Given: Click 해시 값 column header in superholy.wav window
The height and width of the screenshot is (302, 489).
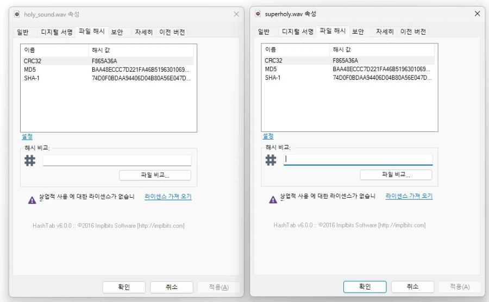Looking at the screenshot, I should pyautogui.click(x=382, y=49).
